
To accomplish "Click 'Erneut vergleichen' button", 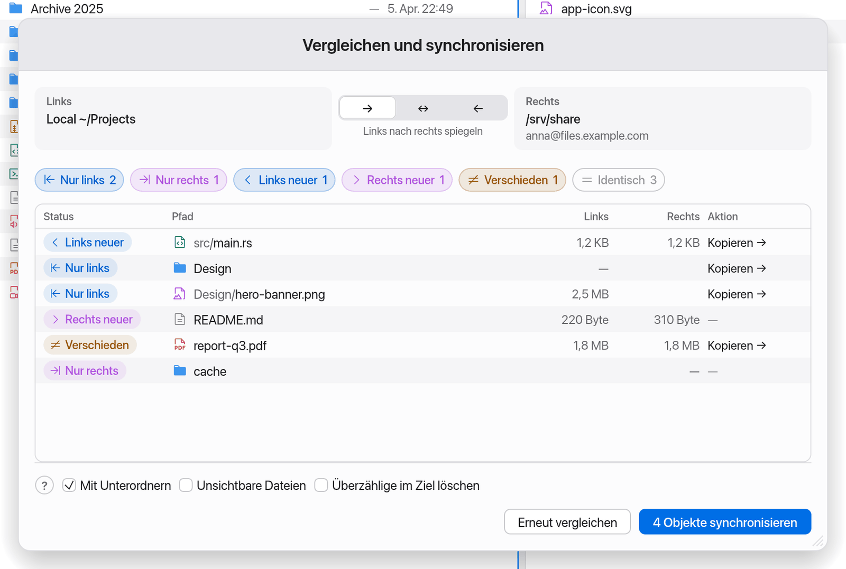I will click(x=567, y=522).
